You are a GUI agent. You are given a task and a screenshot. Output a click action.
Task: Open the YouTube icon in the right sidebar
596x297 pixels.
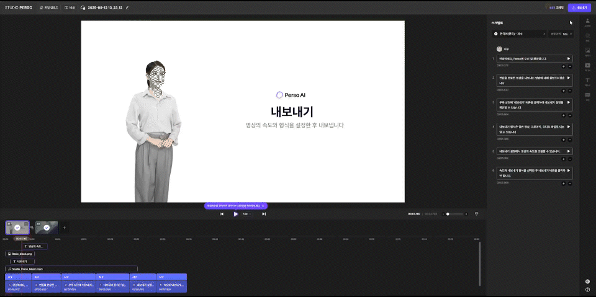pyautogui.click(x=587, y=65)
